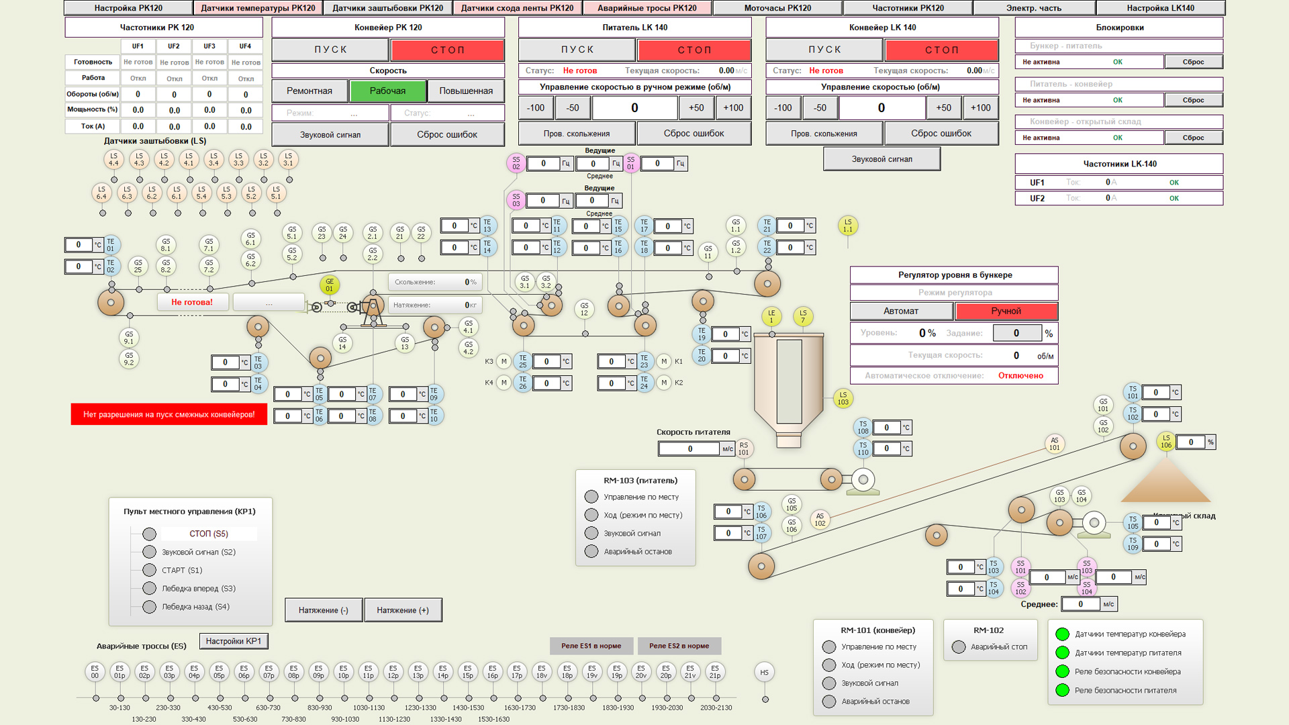
Task: Switch level regulator to Ручной mode
Action: [x=1006, y=311]
